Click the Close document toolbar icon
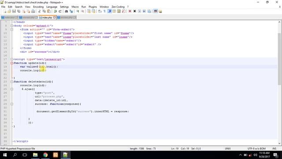The width and height of the screenshot is (282, 159). pyautogui.click(x=23, y=11)
